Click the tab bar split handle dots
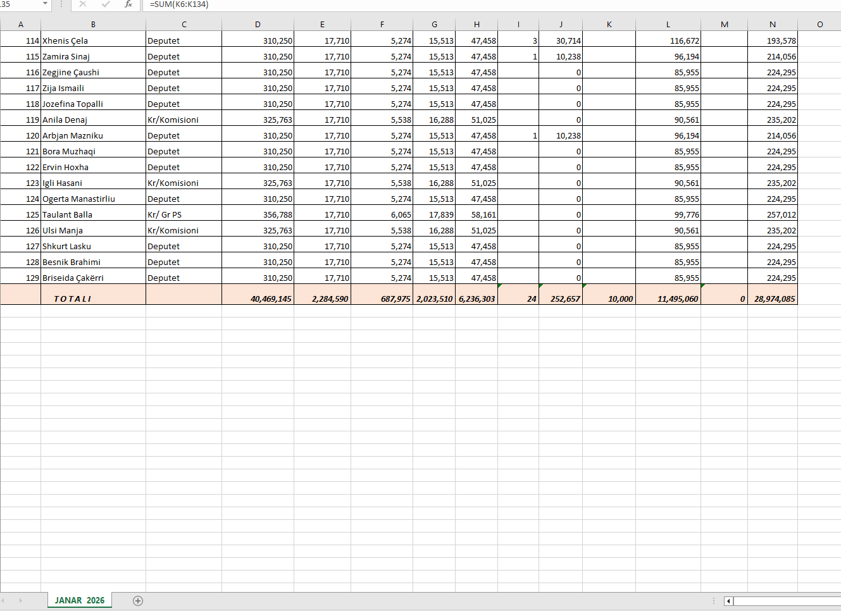841x611 pixels. (x=714, y=601)
